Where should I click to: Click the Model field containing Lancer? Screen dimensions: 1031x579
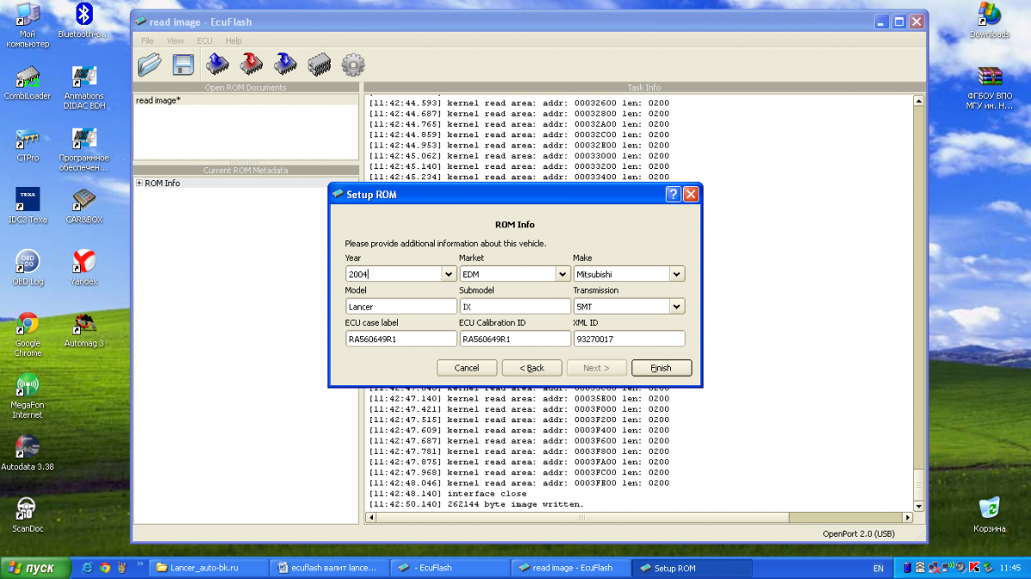pyautogui.click(x=401, y=306)
